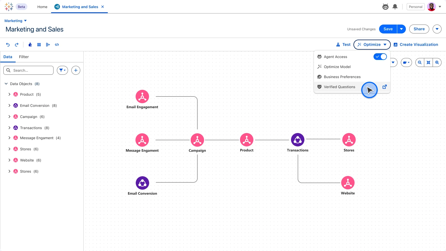This screenshot has height=251, width=446.
Task: Go to the Home tab
Action: click(x=42, y=7)
